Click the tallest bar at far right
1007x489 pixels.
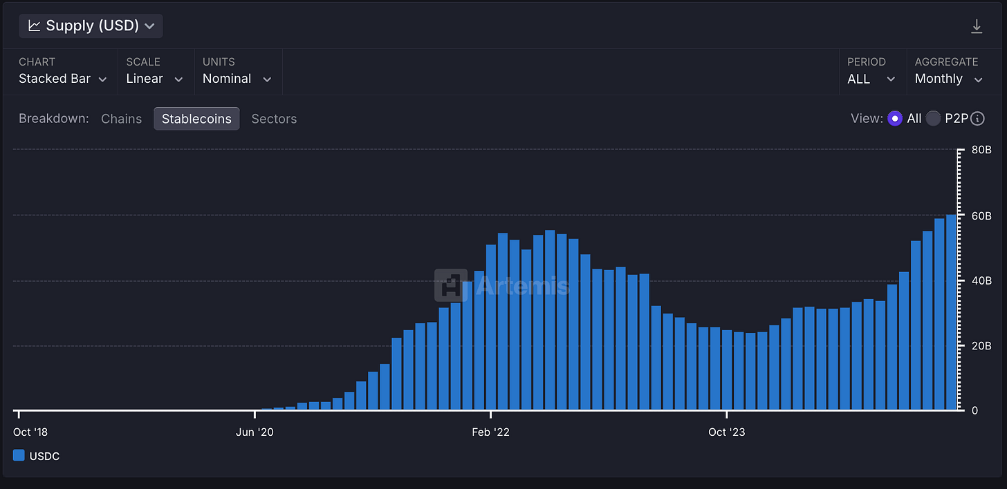click(951, 312)
